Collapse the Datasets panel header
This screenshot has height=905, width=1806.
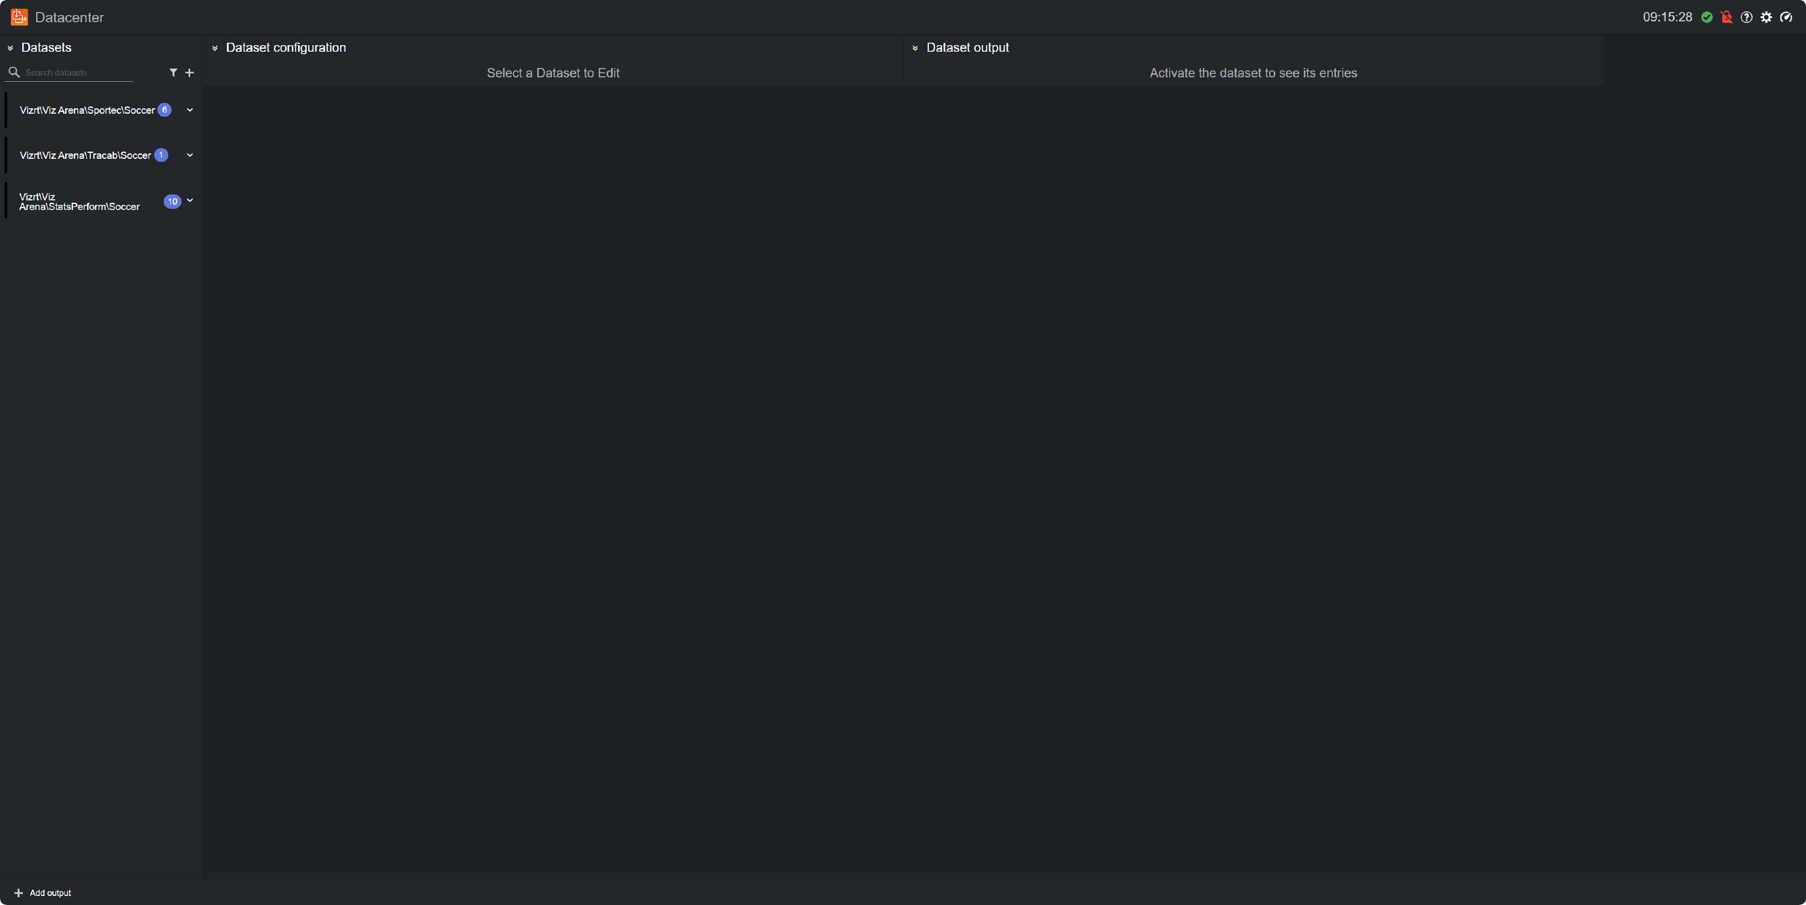[x=10, y=47]
